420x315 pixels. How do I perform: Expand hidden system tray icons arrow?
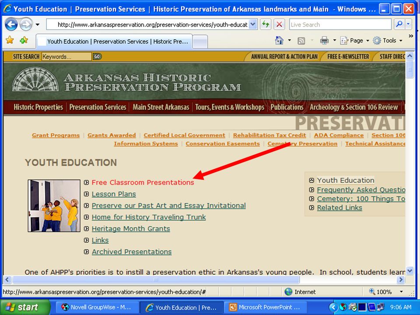click(x=333, y=307)
